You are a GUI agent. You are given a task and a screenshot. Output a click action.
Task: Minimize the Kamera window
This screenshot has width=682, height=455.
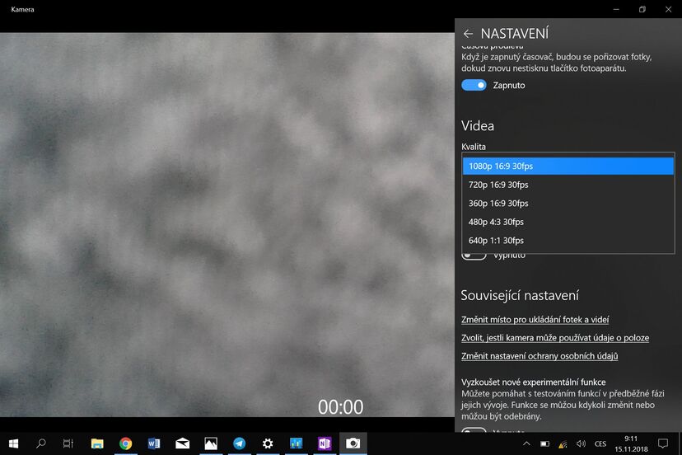pos(616,9)
